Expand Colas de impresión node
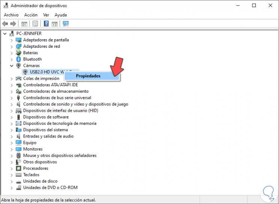 point(12,79)
